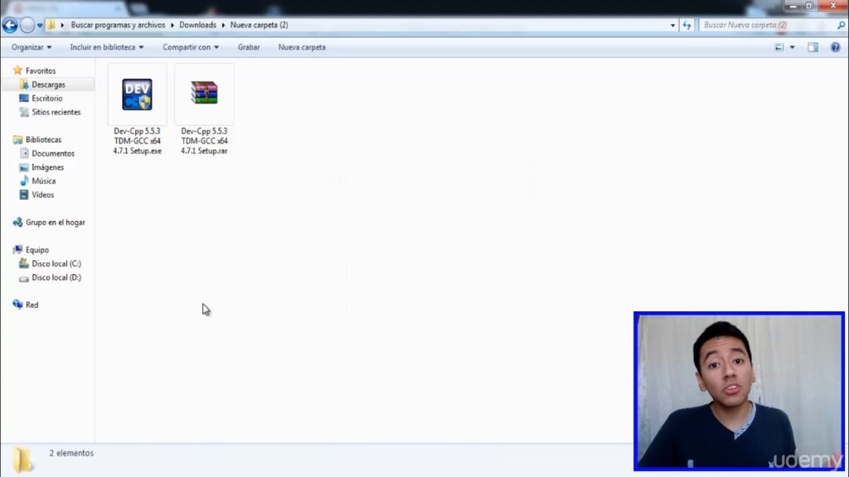Open the help question mark icon

836,47
